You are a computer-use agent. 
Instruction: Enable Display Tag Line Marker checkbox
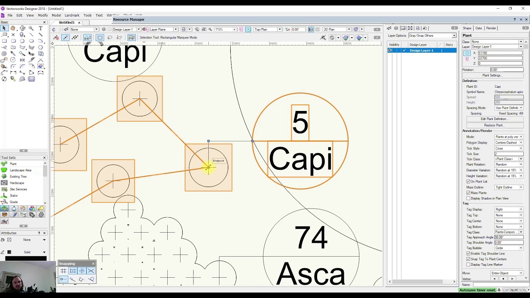pos(468,264)
